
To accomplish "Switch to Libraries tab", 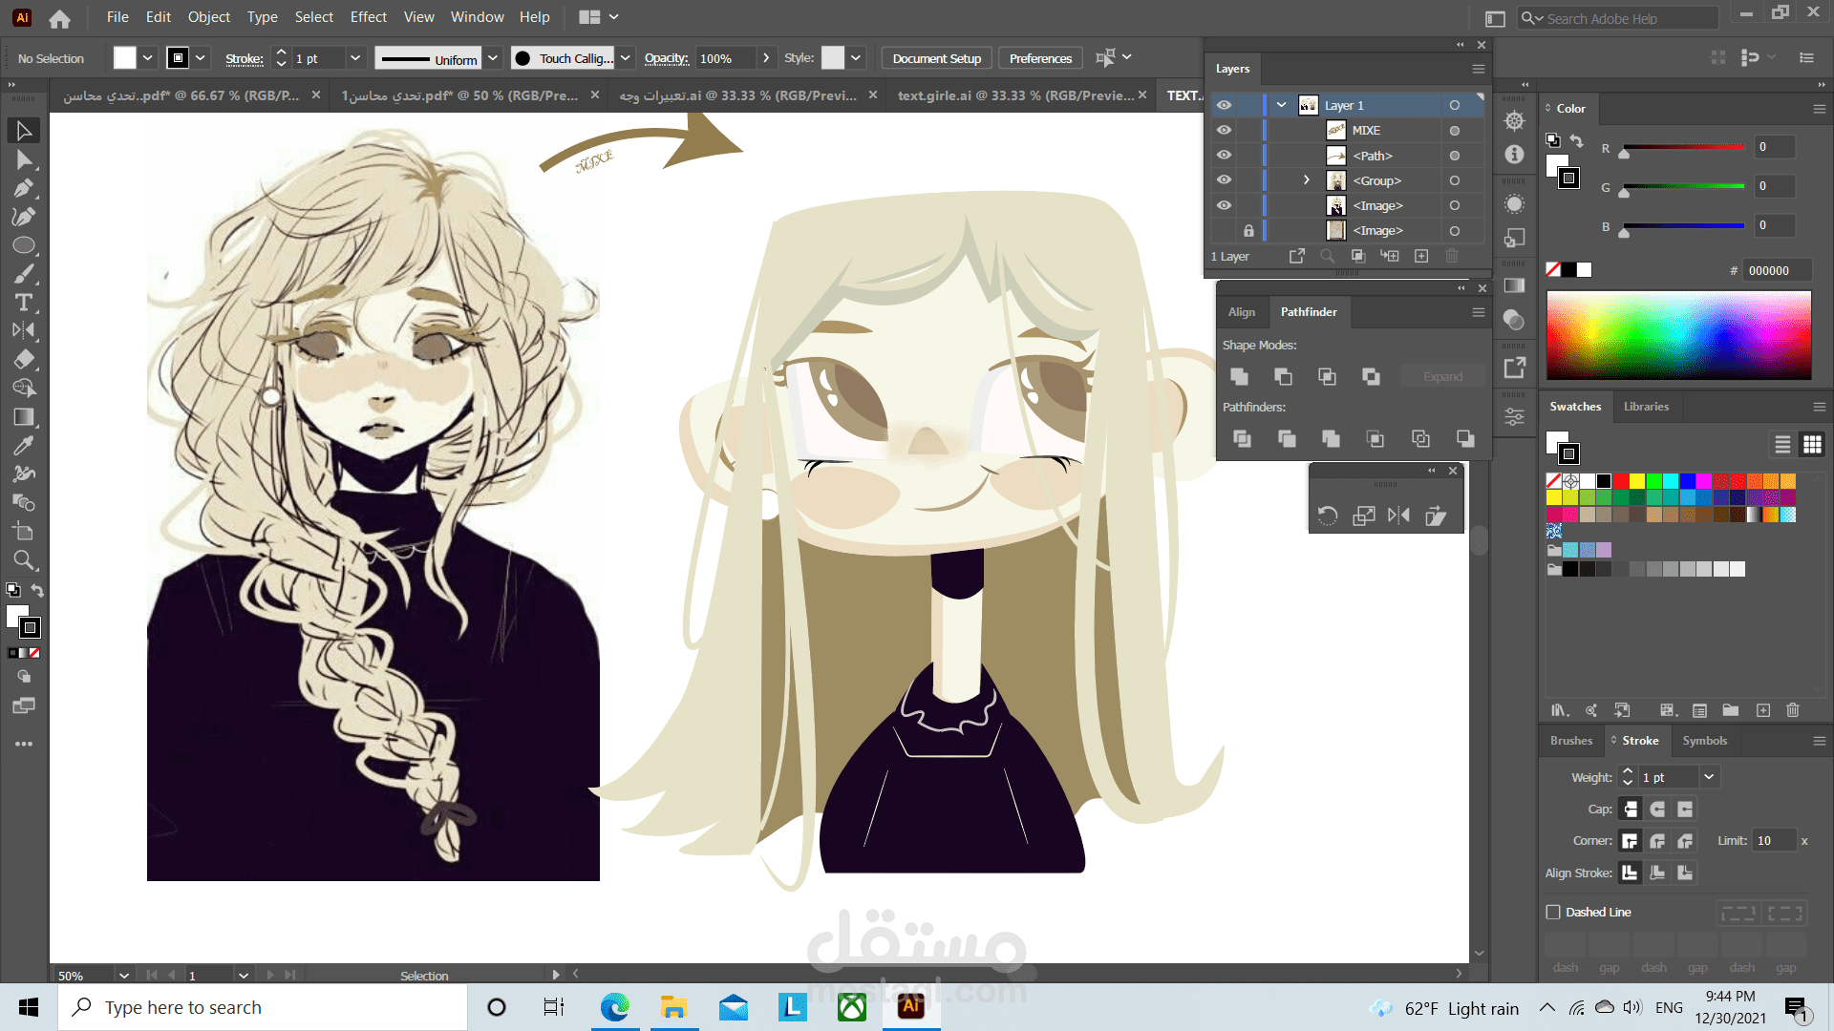I will click(1646, 407).
